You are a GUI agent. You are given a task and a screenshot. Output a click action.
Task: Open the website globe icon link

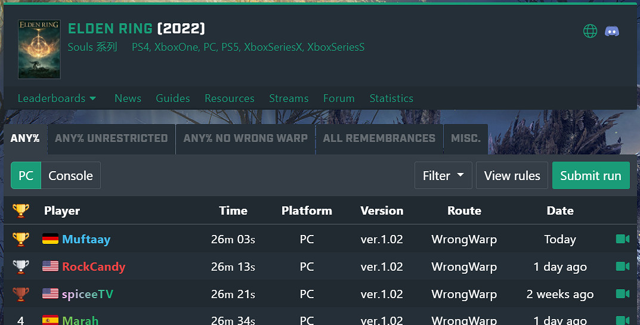590,31
